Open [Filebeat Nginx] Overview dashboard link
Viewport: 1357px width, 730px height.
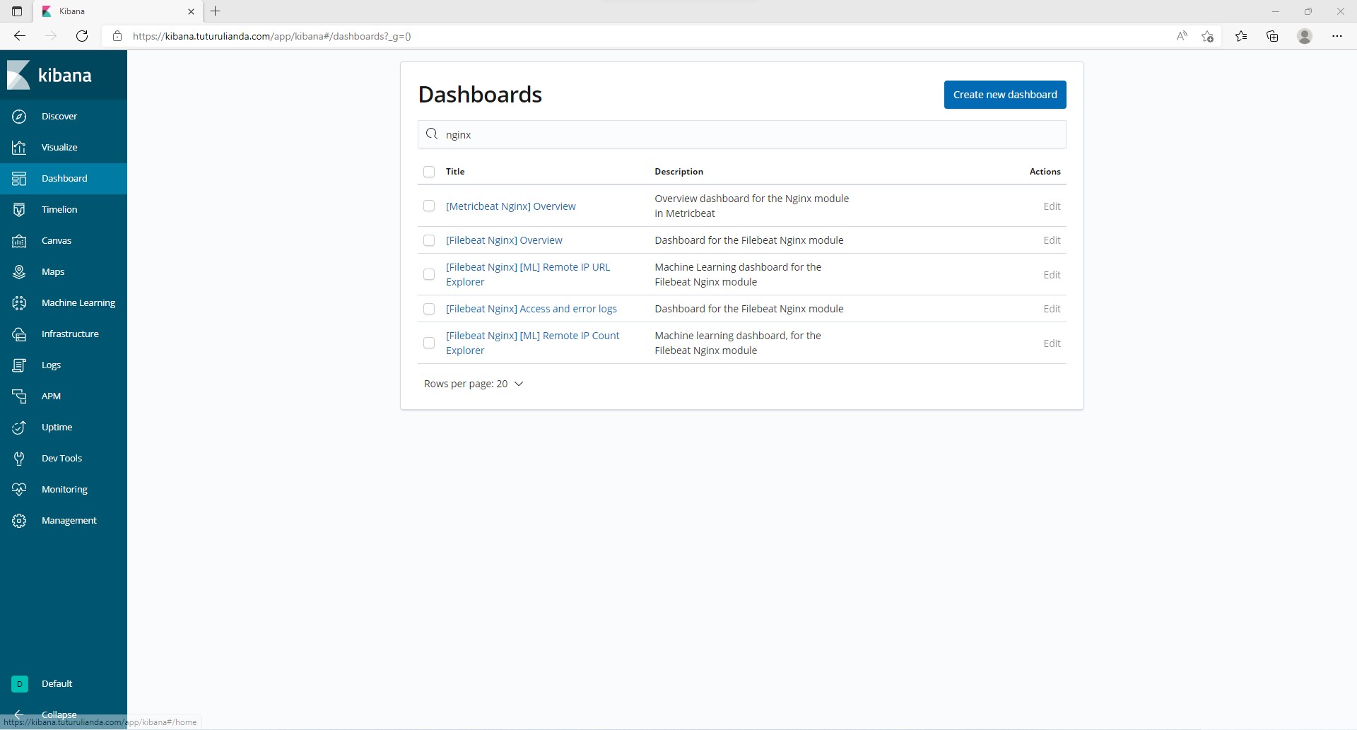pyautogui.click(x=504, y=240)
